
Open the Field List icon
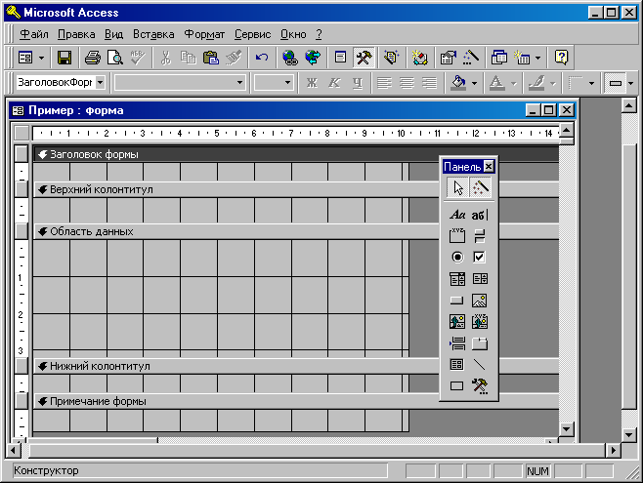[x=340, y=58]
